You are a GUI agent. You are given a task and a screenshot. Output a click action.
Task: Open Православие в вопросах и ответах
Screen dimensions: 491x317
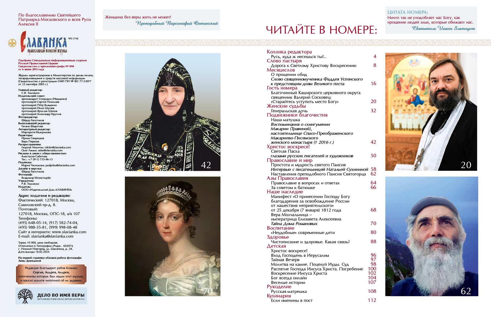[x=305, y=183]
